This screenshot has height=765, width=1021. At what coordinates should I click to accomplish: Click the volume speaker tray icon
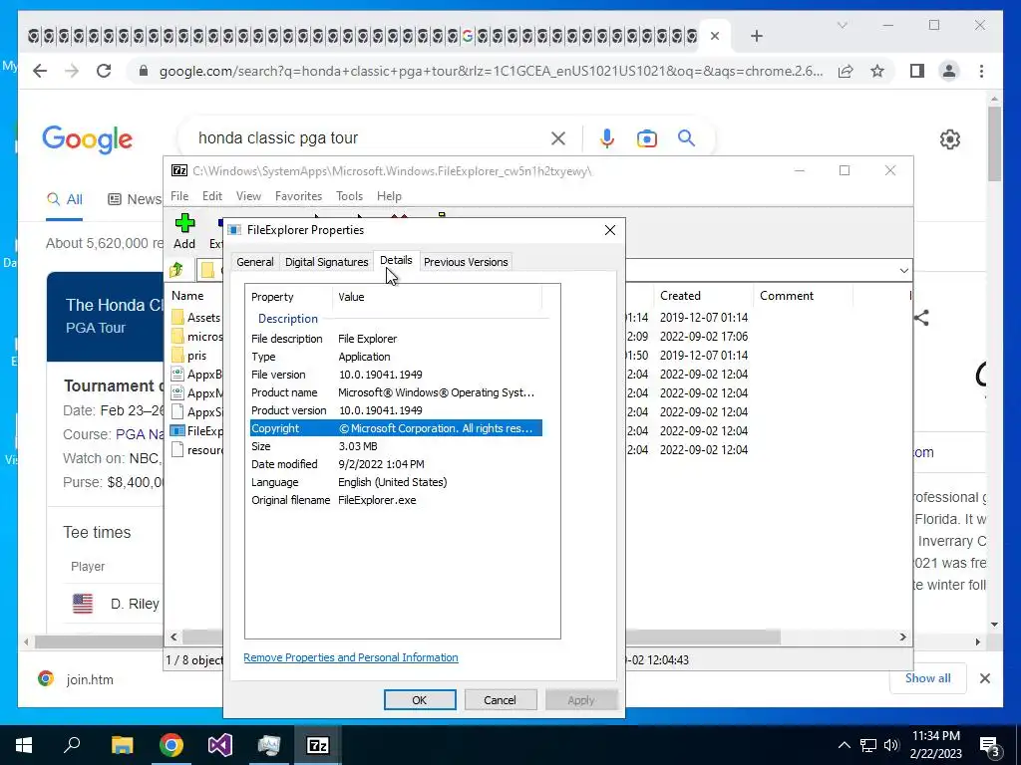point(891,745)
